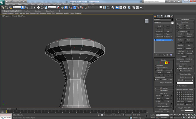Open the Select by Name tool

(26, 7)
